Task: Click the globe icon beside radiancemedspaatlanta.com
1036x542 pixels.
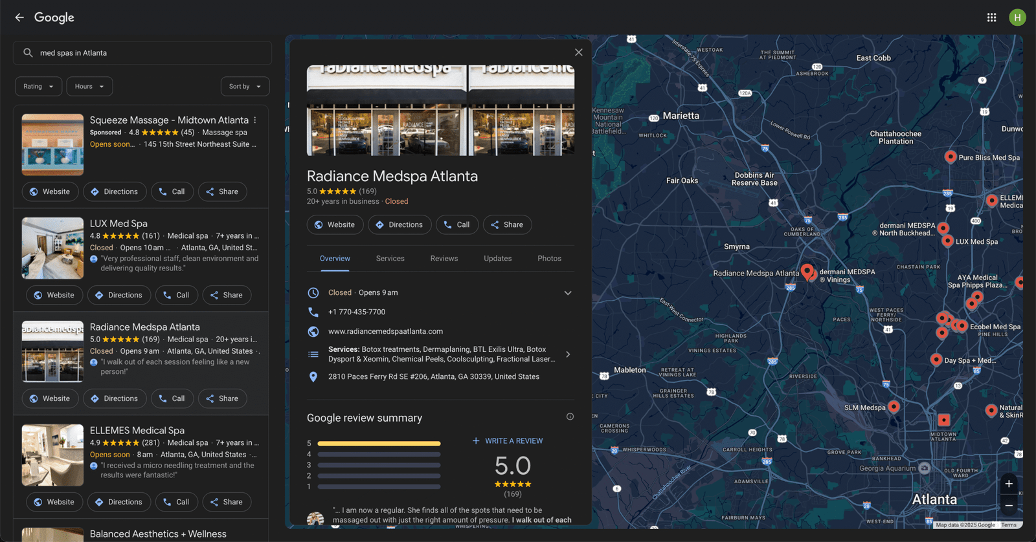Action: [313, 331]
